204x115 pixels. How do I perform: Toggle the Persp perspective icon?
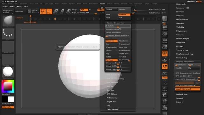164,54
